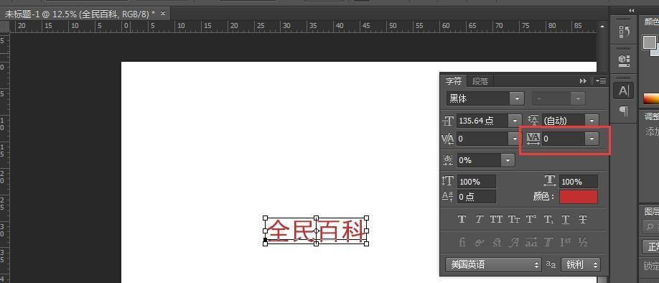
Task: Toggle Strikethrough text style
Action: (582, 219)
